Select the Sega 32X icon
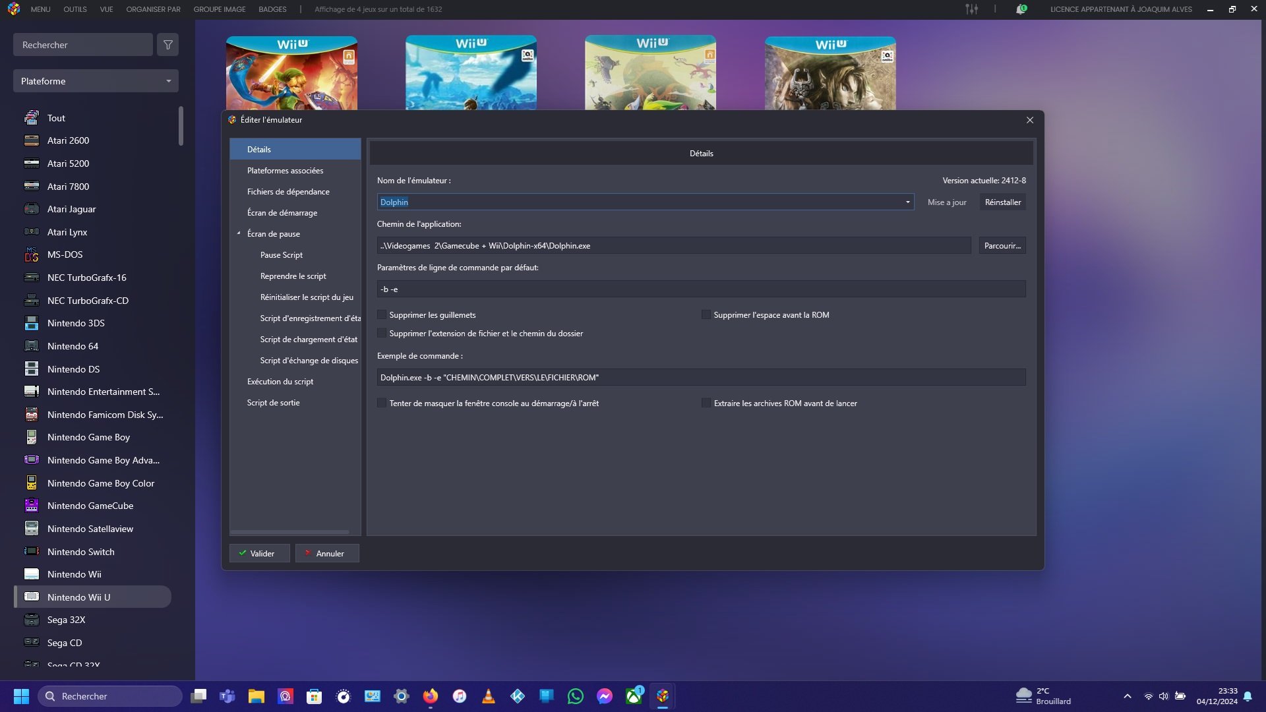 tap(32, 620)
